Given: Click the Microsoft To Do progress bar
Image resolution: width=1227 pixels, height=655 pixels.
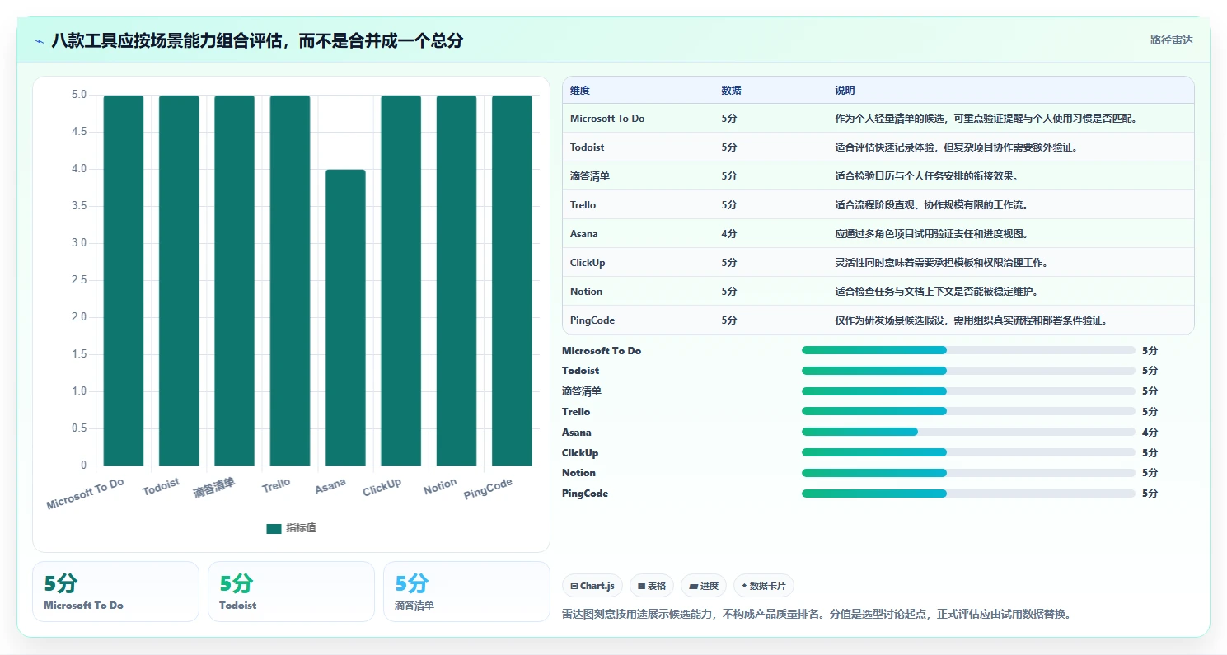Looking at the screenshot, I should pyautogui.click(x=968, y=350).
